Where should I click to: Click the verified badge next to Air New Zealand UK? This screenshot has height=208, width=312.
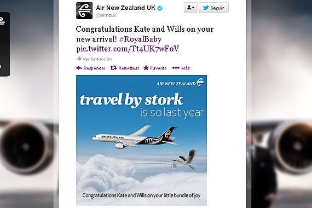(x=160, y=8)
